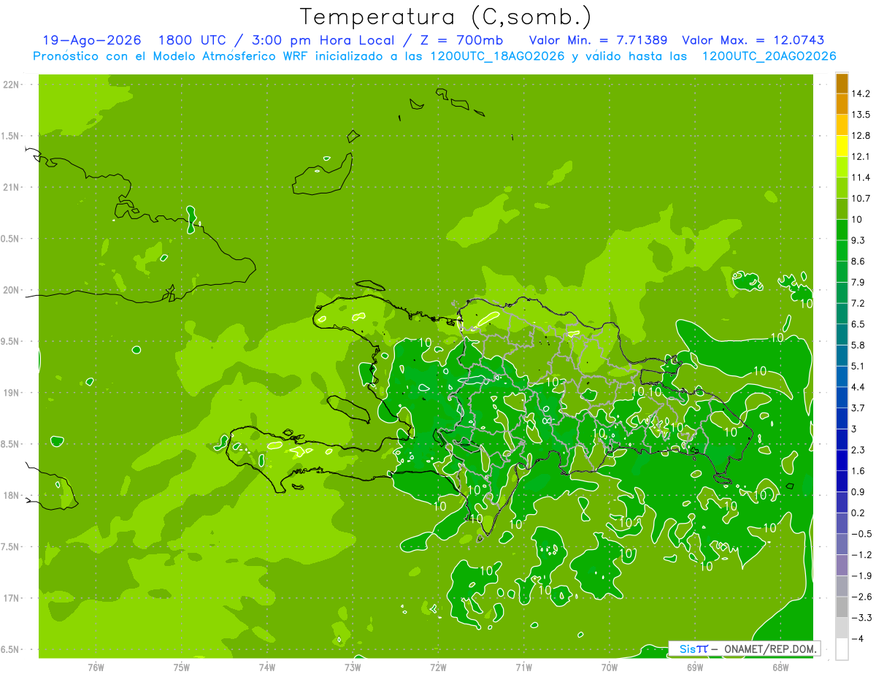
Task: Click the "69W" longitude axis label
Action: tap(695, 667)
